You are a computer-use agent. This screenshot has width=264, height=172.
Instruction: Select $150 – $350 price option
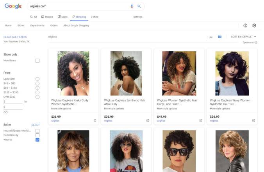tap(37, 93)
